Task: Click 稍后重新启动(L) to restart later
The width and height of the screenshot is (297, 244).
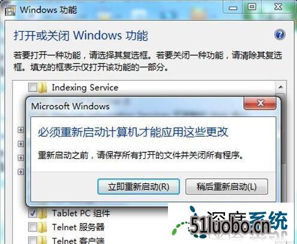Action: (227, 186)
